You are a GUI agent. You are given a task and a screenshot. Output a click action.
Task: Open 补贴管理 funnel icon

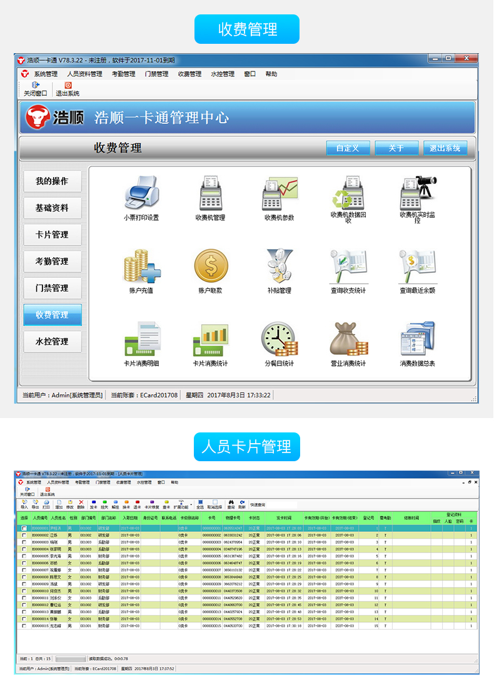280,265
